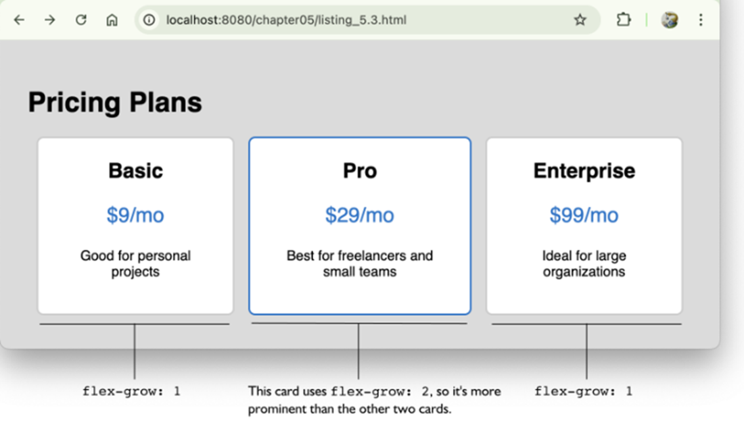Click the $99/mo price text
The height and width of the screenshot is (433, 744).
coord(584,215)
